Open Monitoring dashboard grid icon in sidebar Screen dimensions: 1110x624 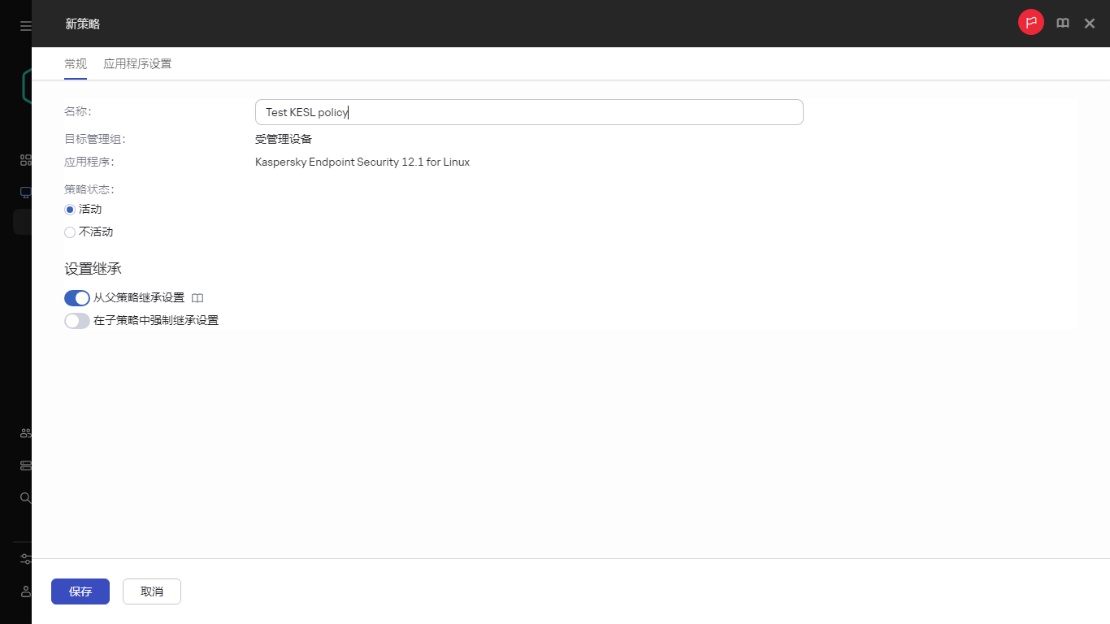(x=24, y=159)
